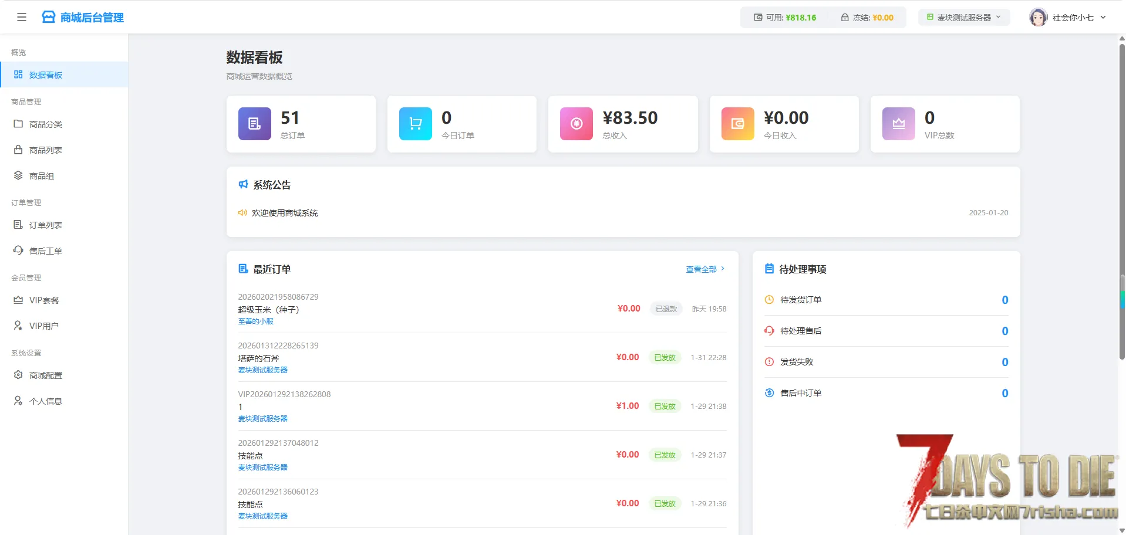The image size is (1126, 535).
Task: Click the blue shopping cart today-orders icon
Action: tap(416, 124)
